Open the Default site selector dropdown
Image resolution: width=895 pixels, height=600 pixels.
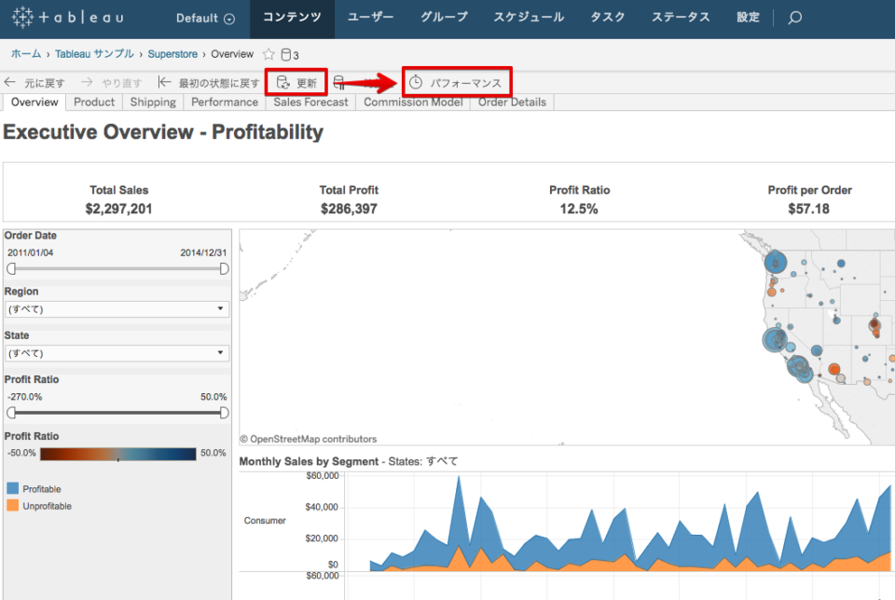point(203,17)
